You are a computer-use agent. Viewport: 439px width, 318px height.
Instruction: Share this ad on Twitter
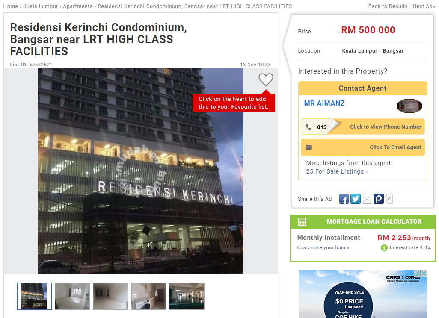(356, 199)
